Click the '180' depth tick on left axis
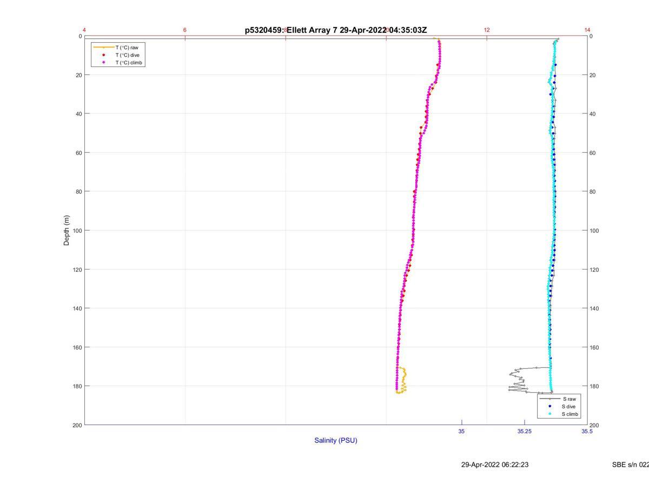649x478 pixels. 77,386
